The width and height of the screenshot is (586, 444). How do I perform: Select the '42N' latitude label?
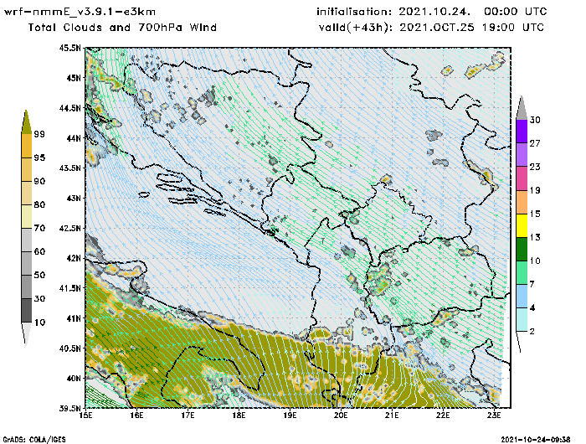pos(74,258)
